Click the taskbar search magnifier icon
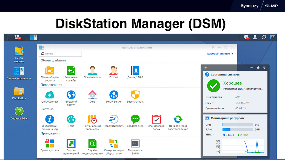 click(264, 37)
